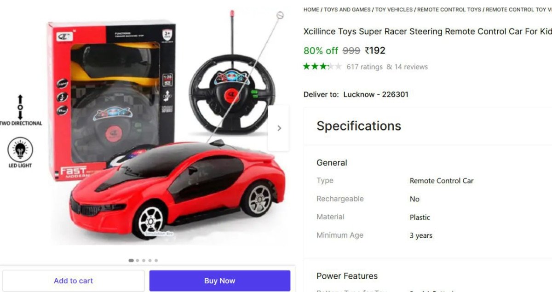Open the TOYS AND GAMES breadcrumb
Viewport: 552px width, 292px height.
[x=347, y=10]
